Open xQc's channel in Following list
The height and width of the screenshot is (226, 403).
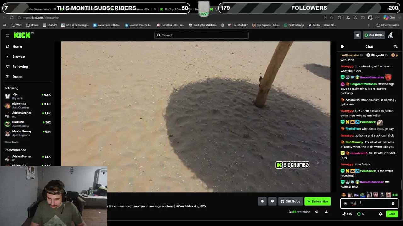coord(28,96)
